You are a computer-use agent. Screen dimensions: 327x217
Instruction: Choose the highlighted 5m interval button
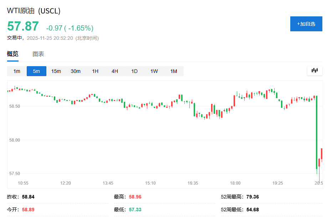tap(36, 71)
